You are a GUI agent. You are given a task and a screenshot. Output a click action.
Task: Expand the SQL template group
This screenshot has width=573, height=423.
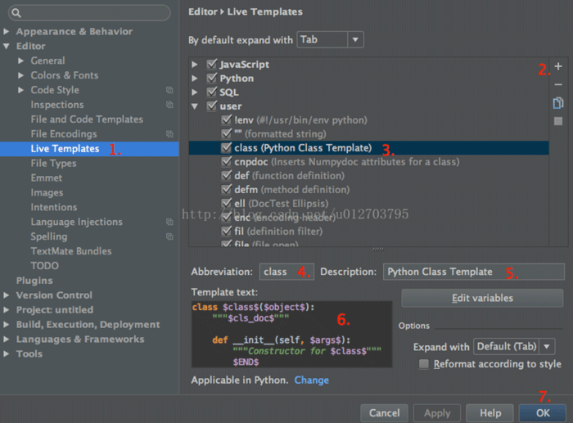[x=195, y=93]
